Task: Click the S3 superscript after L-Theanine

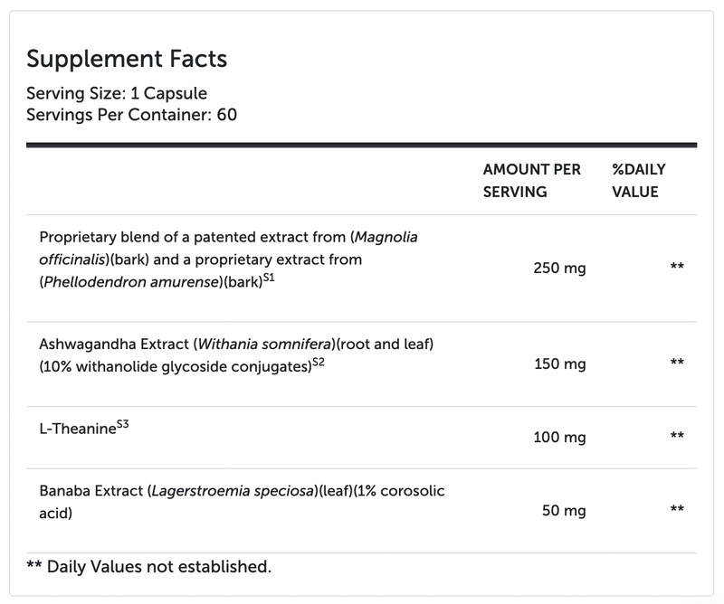Action: click(x=123, y=424)
